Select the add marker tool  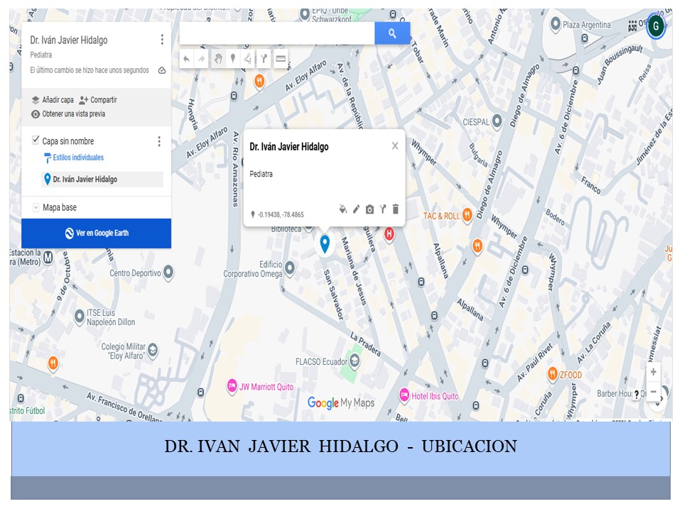pos(233,59)
